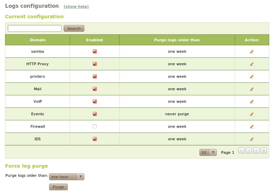The image size is (277, 194).
Task: Open edit action for printers row
Action: click(252, 76)
